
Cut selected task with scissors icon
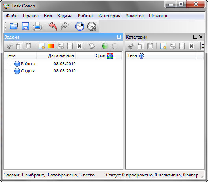click(x=10, y=46)
